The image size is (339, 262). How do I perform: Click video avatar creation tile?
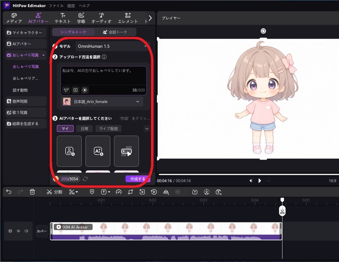coord(126,151)
